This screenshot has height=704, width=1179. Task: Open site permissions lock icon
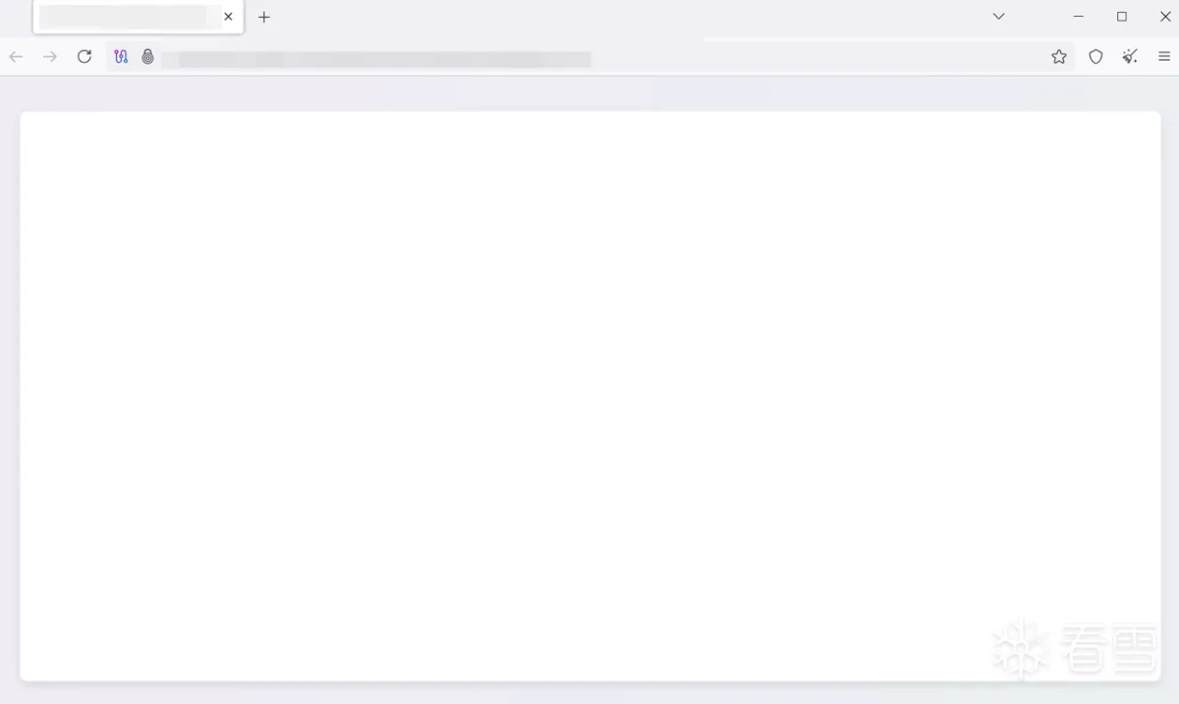(147, 57)
